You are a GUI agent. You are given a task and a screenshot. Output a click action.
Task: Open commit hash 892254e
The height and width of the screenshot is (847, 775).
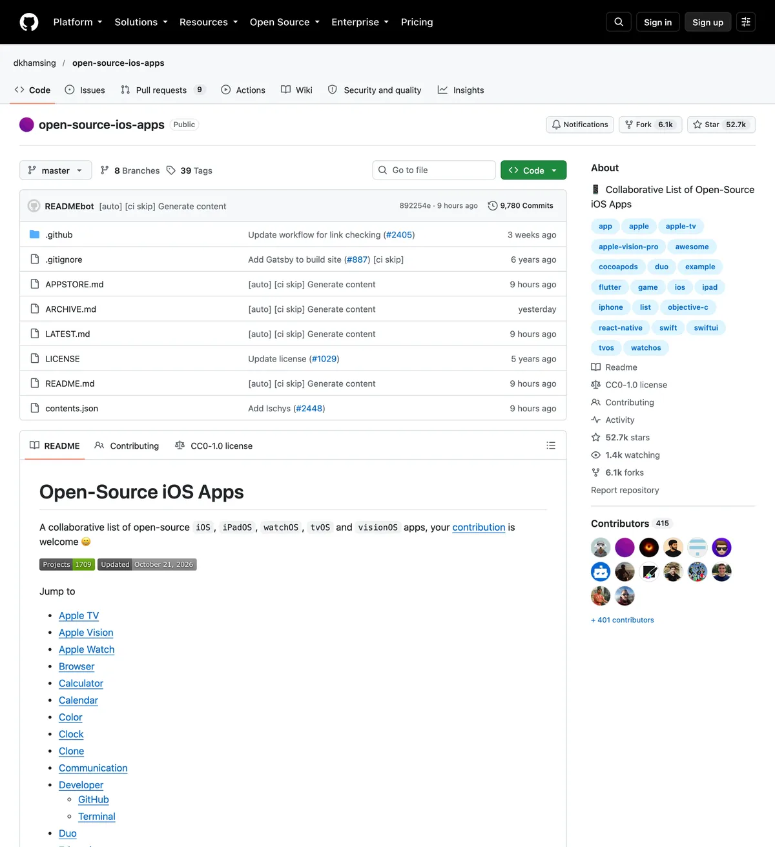[x=415, y=206]
